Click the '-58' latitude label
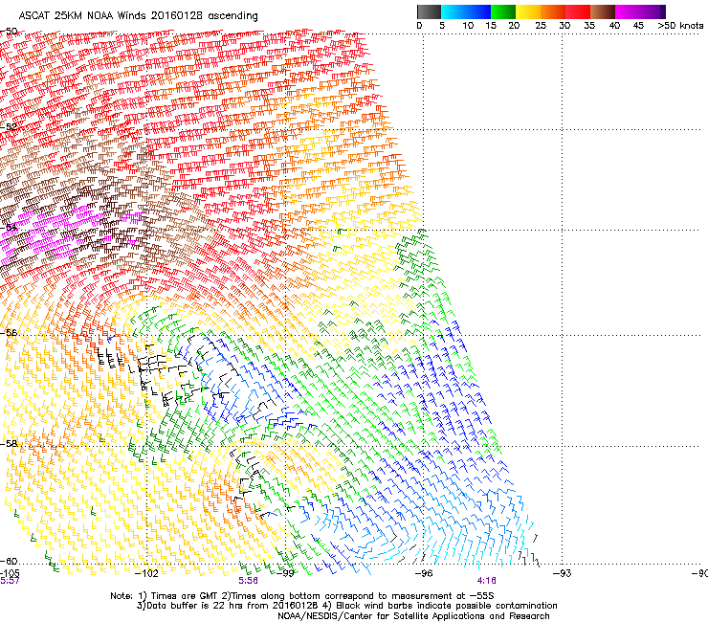This screenshot has height=622, width=708. pos(9,444)
